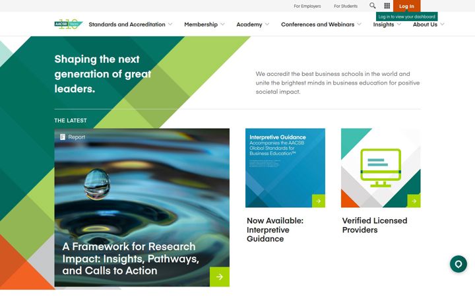Click the Report label on the card
Image resolution: width=475 pixels, height=297 pixels.
click(x=77, y=137)
